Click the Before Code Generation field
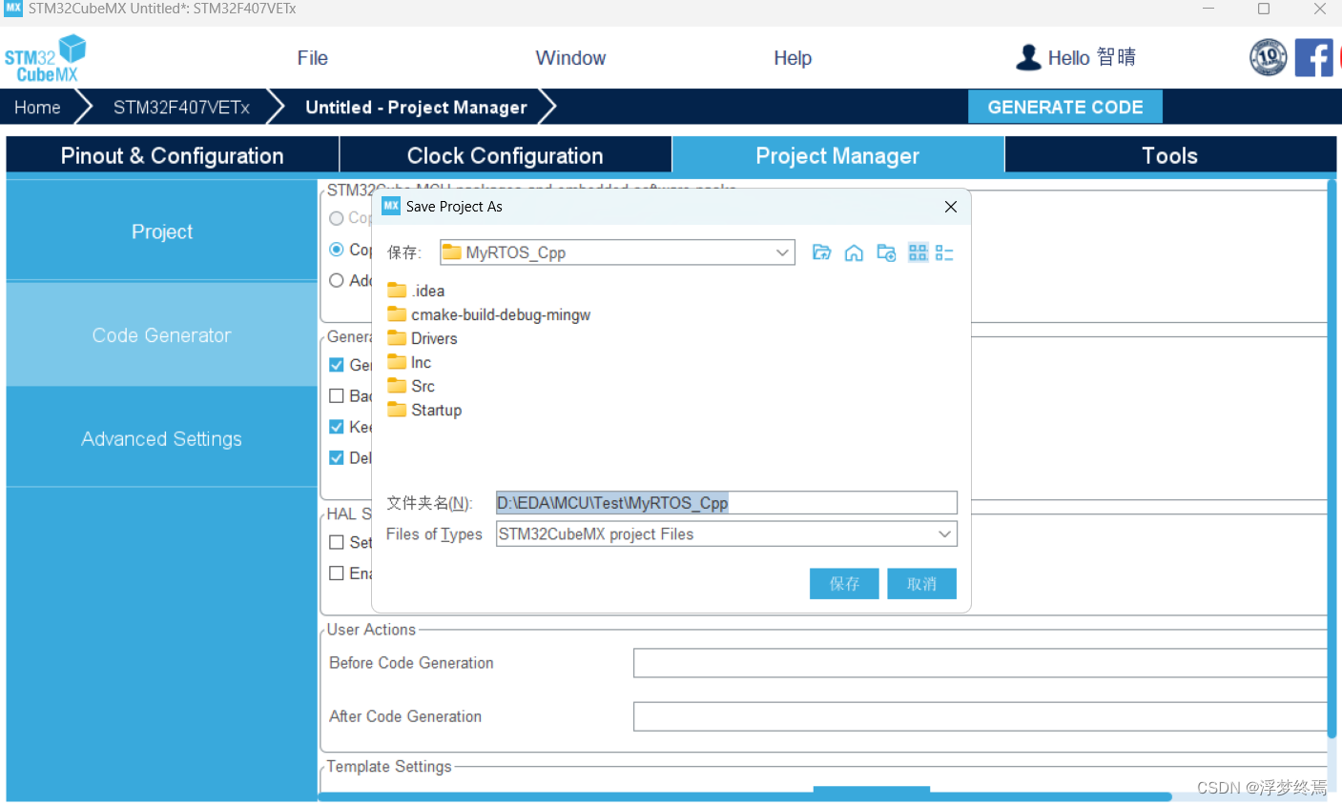This screenshot has height=805, width=1342. point(981,663)
